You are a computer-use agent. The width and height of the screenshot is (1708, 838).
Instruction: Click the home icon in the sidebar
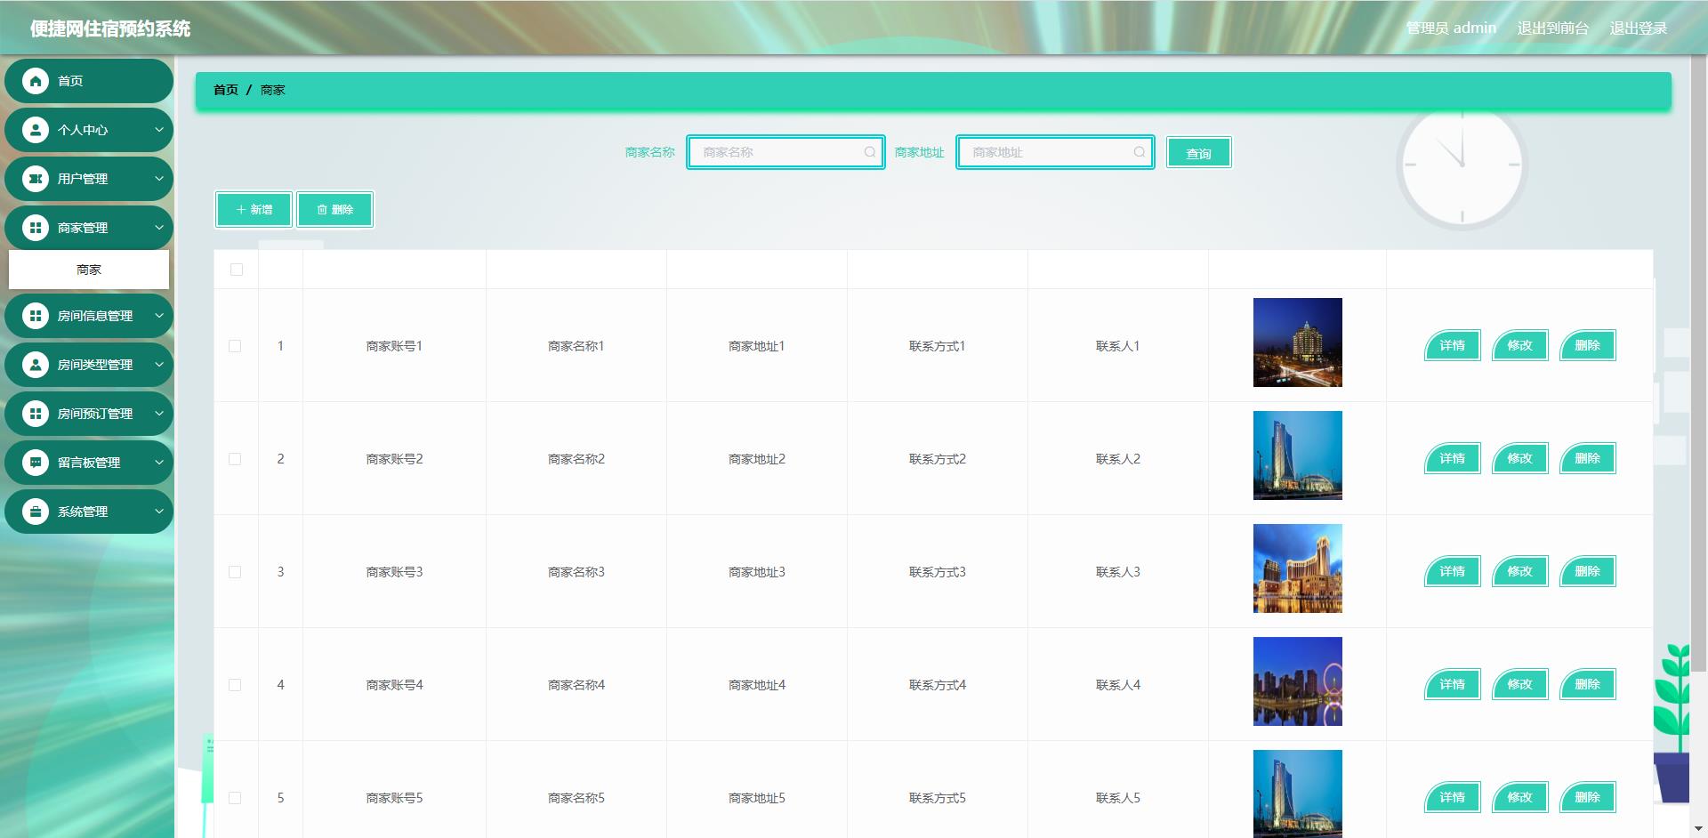(x=36, y=81)
